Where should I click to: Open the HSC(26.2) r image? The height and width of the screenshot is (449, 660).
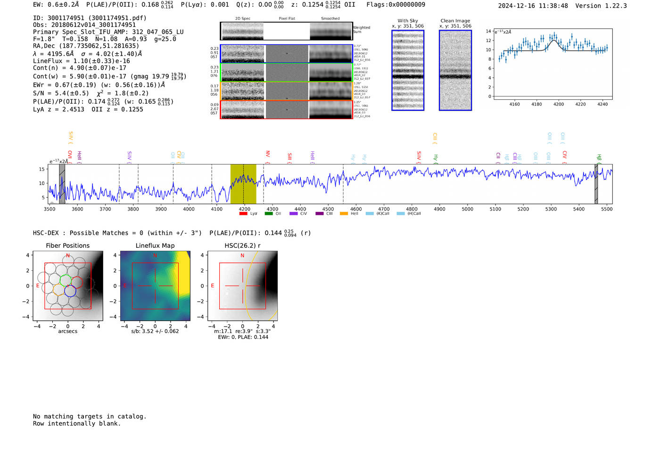[242, 286]
